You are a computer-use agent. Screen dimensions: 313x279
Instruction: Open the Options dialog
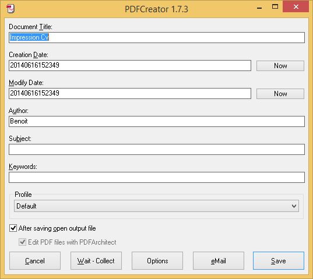pos(157,261)
